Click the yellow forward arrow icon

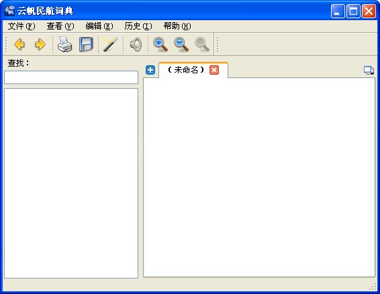click(x=40, y=44)
